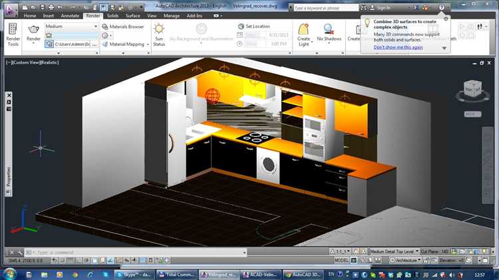
Task: Click the binoculars search icon
Action: 363,7
